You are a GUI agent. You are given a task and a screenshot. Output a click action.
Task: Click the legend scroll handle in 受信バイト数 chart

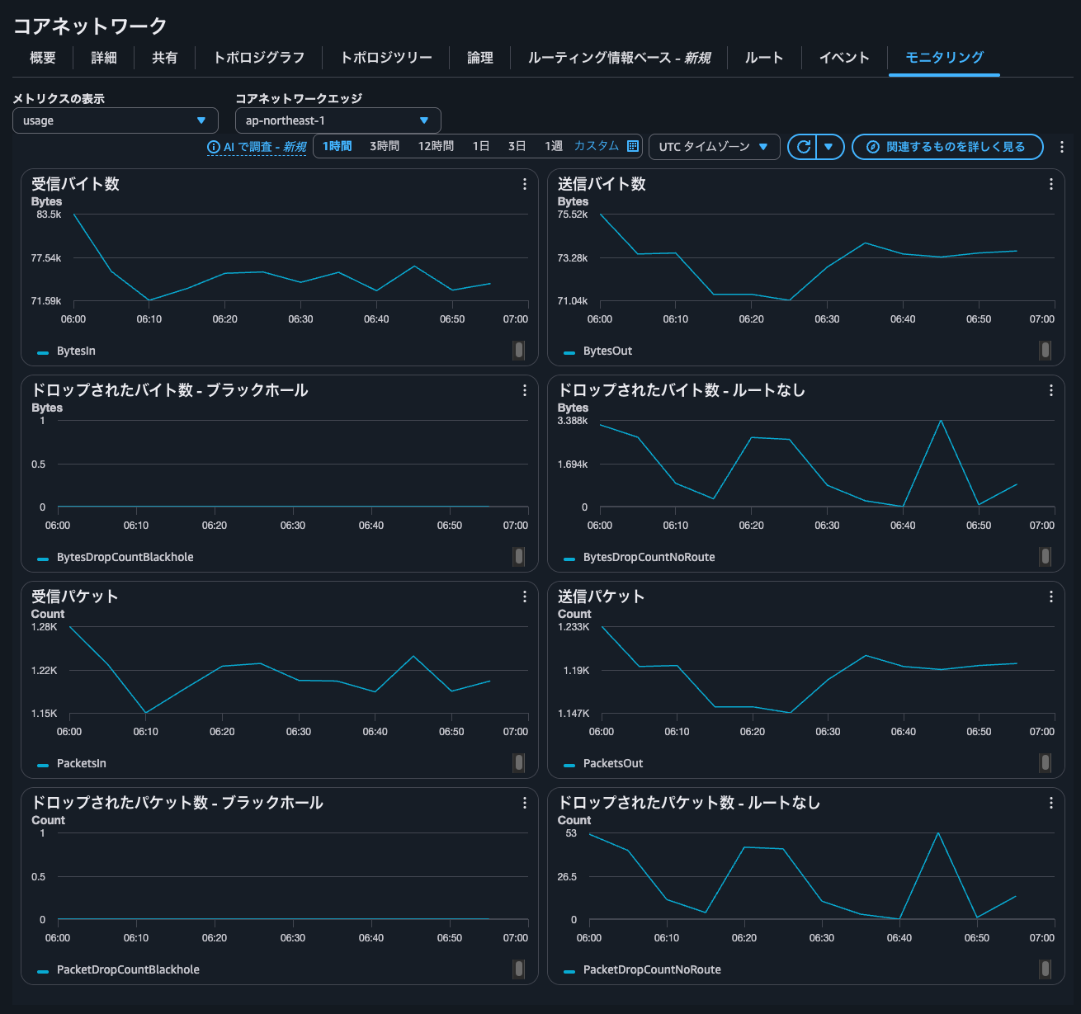[519, 351]
